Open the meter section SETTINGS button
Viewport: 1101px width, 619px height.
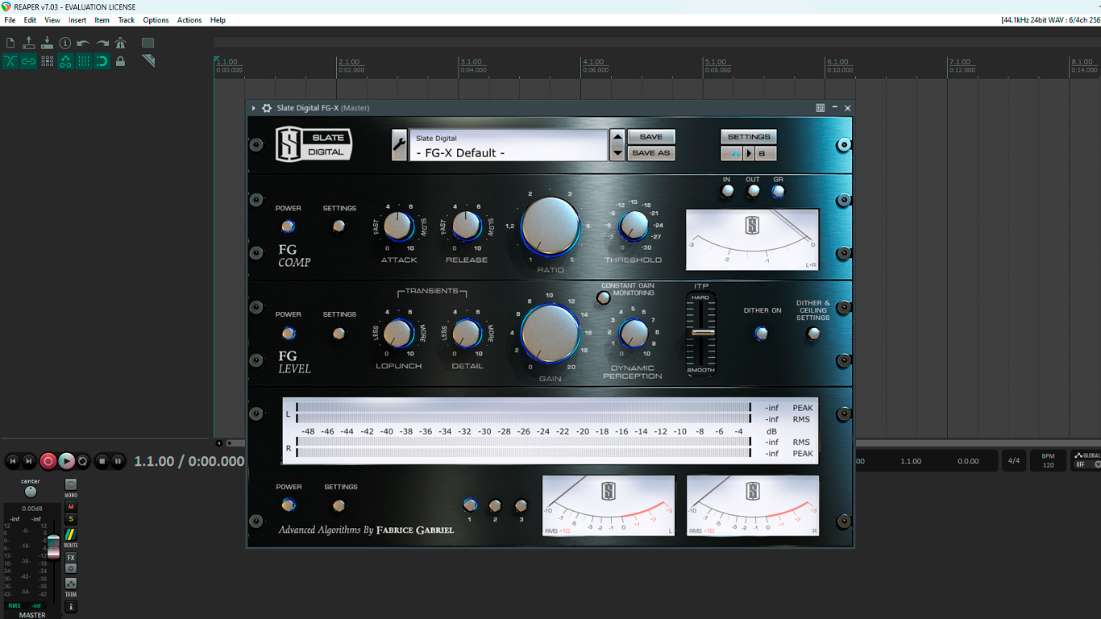click(339, 505)
